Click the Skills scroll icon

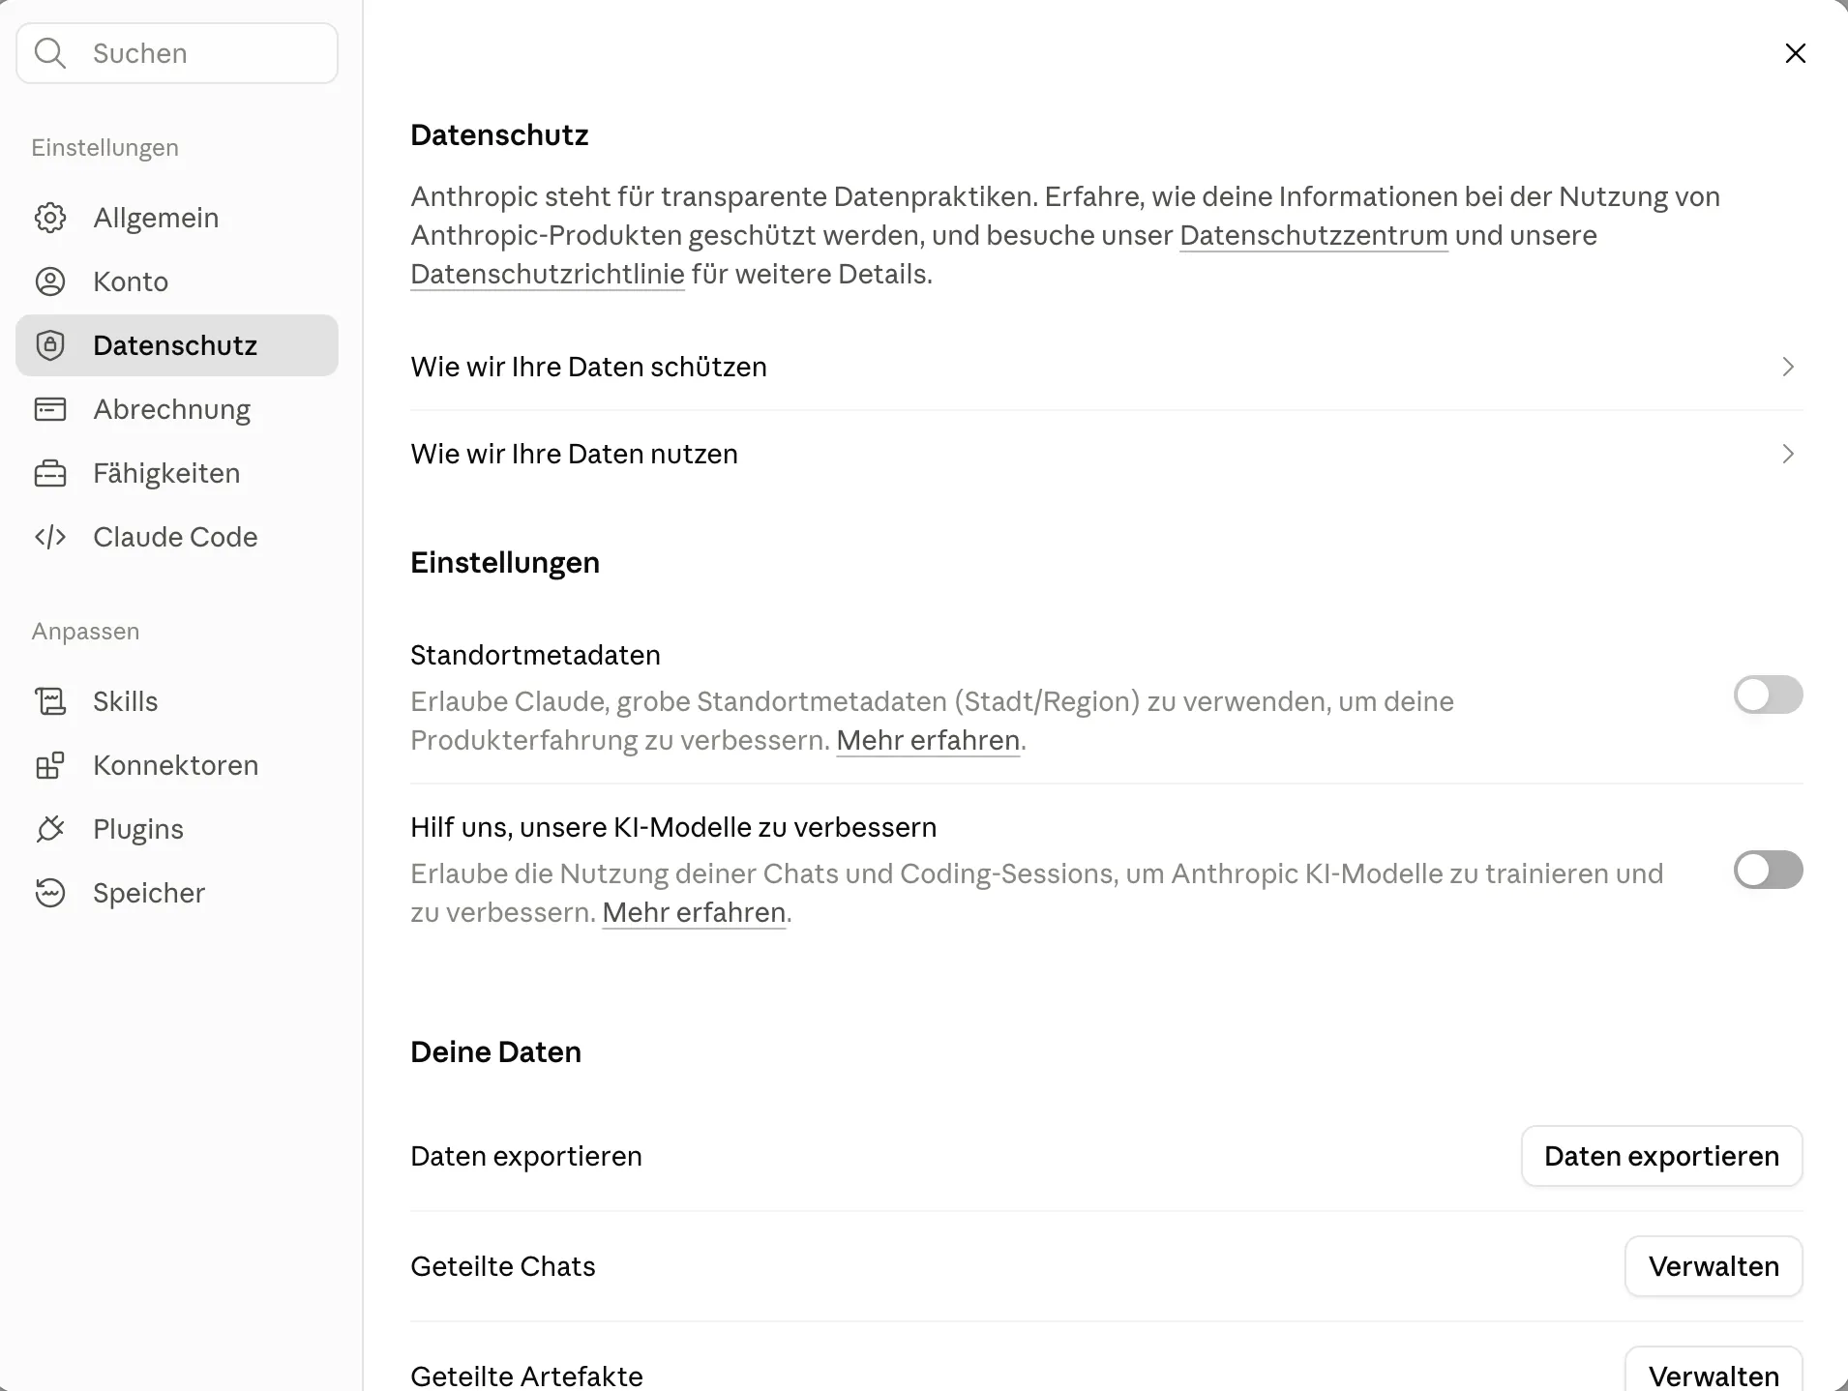[x=50, y=701]
